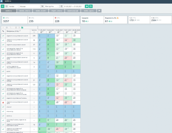The width and height of the screenshot is (172, 133).
Task: Click the 235 unchanged positions card
Action: click(x=41, y=20)
